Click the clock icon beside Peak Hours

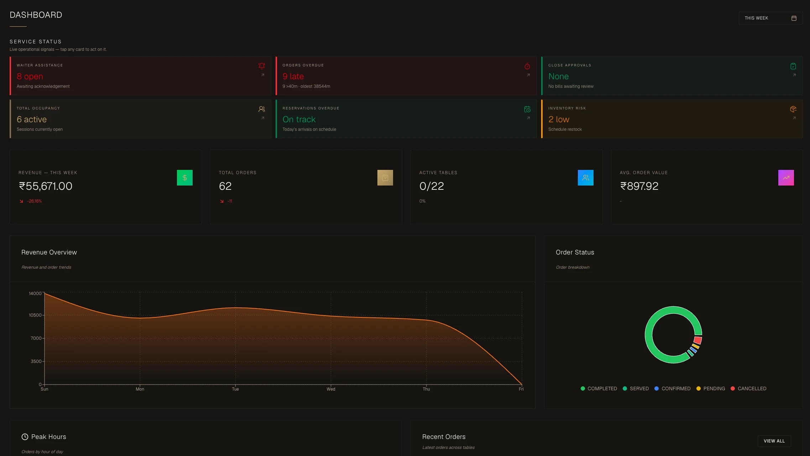tap(25, 437)
